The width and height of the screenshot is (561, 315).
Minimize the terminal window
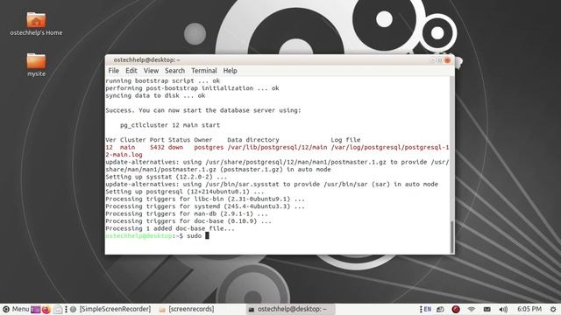[x=433, y=60]
